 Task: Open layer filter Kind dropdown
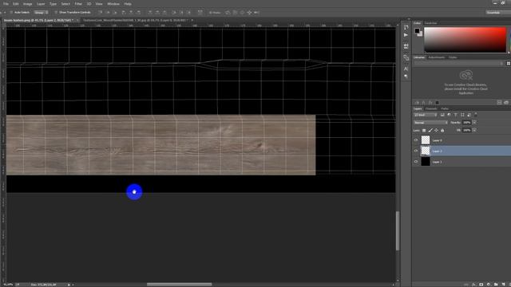coord(426,115)
